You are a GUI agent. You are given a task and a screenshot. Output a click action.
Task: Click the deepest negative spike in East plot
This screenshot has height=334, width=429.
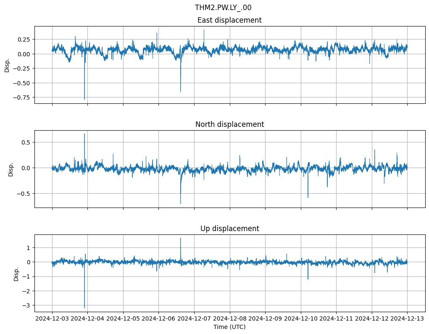coord(84,98)
